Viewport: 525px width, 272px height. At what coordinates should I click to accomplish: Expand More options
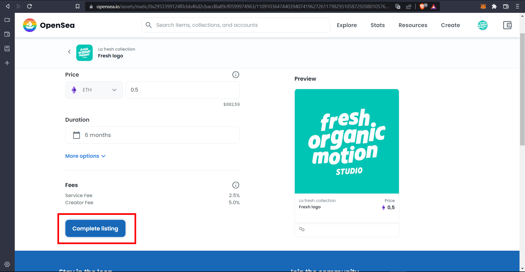85,156
